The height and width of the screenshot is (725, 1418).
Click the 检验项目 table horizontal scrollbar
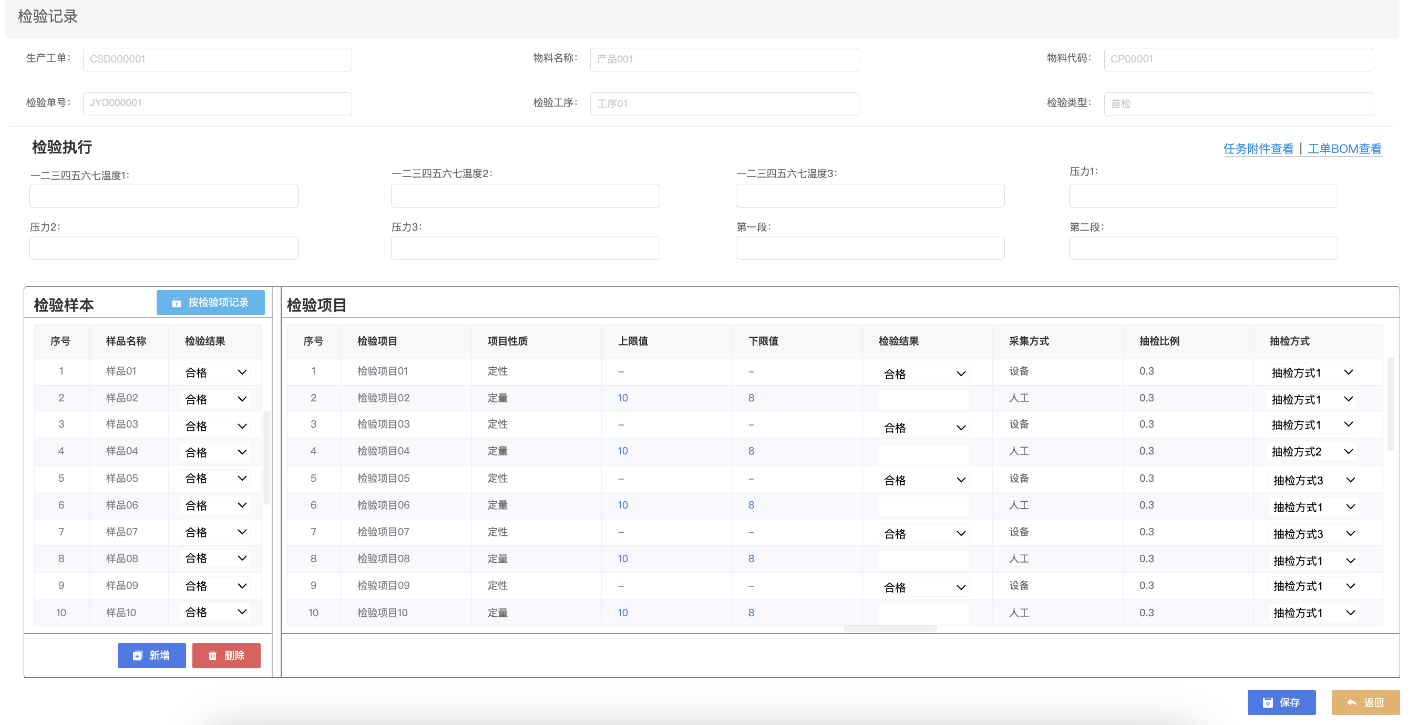[x=890, y=629]
